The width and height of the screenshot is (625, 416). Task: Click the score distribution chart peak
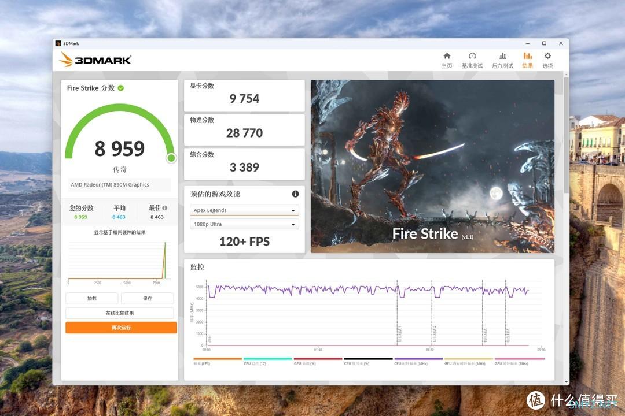(x=165, y=244)
